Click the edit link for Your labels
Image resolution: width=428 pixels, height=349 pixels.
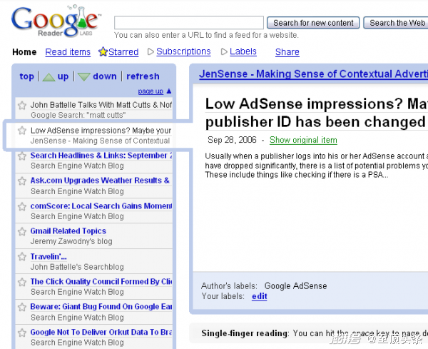260,296
